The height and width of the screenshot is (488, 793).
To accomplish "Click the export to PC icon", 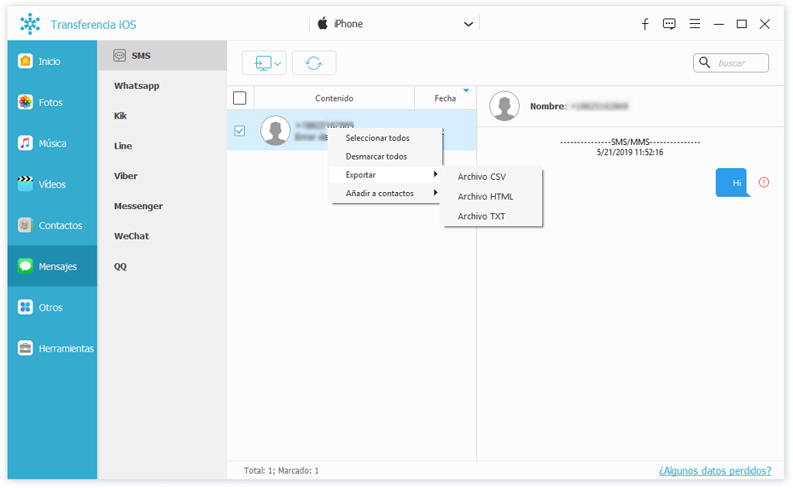I will [263, 64].
